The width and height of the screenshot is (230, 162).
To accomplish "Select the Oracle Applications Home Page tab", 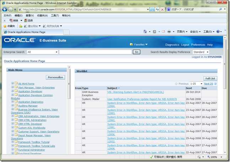I will (33, 32).
